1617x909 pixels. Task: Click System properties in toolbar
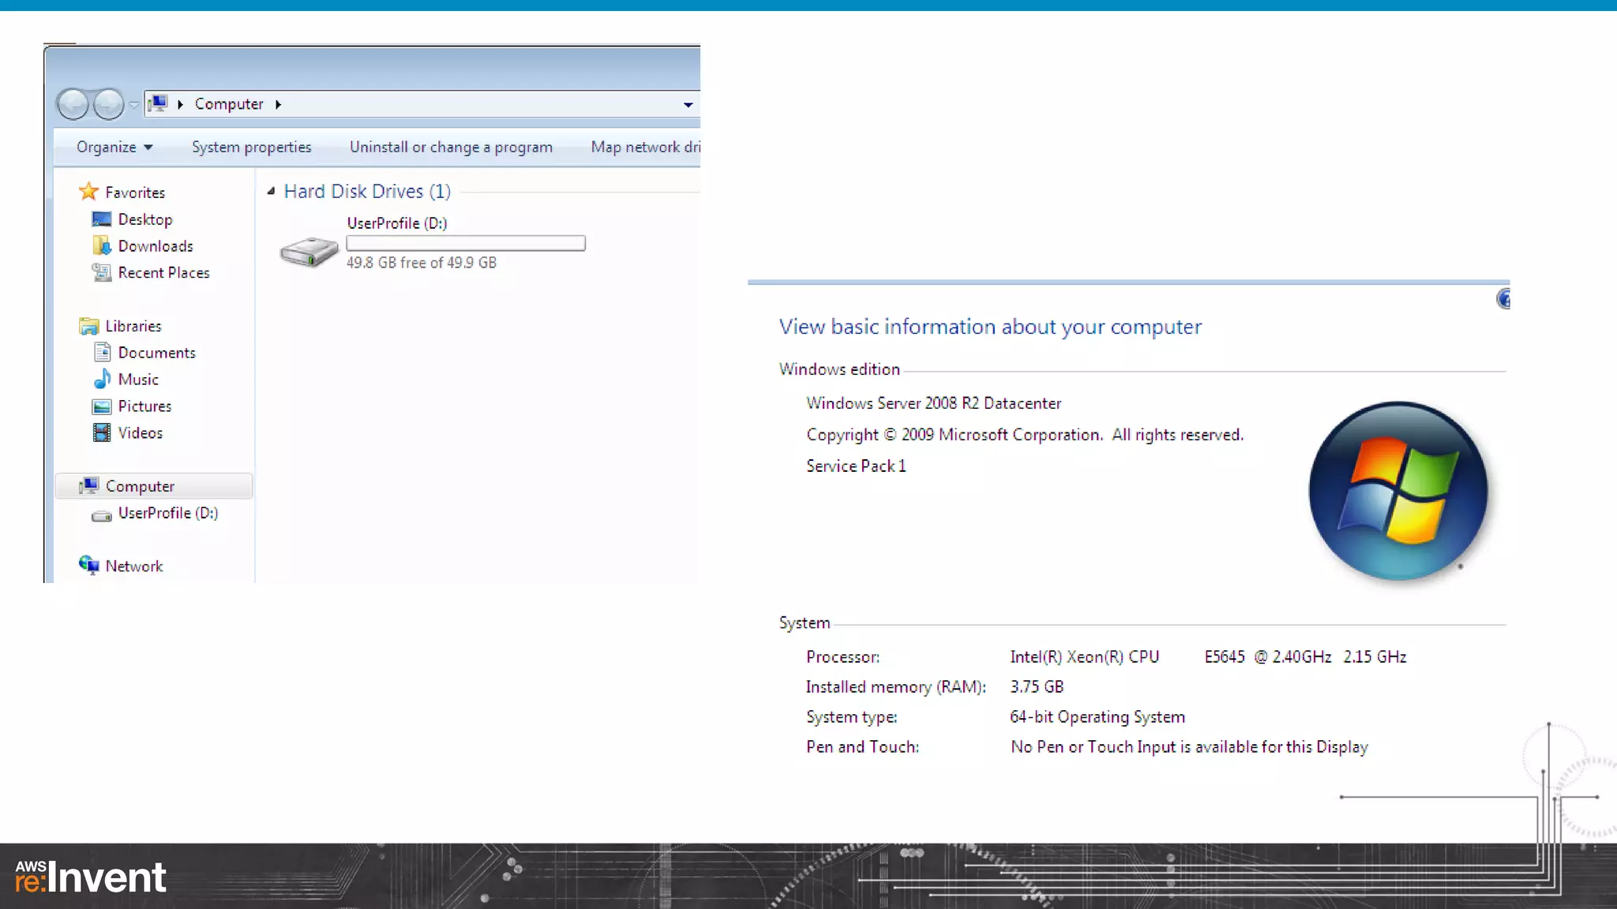click(251, 148)
